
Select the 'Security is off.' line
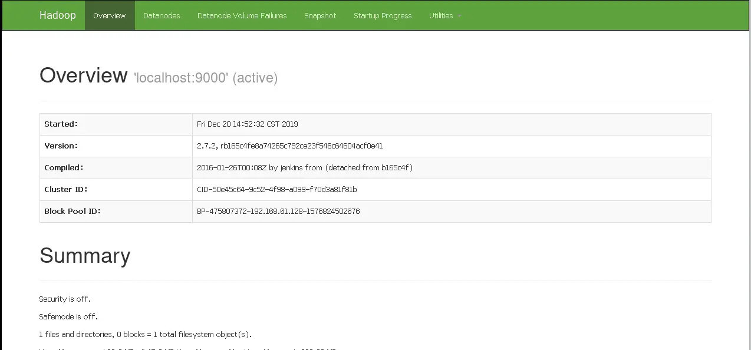coord(65,299)
